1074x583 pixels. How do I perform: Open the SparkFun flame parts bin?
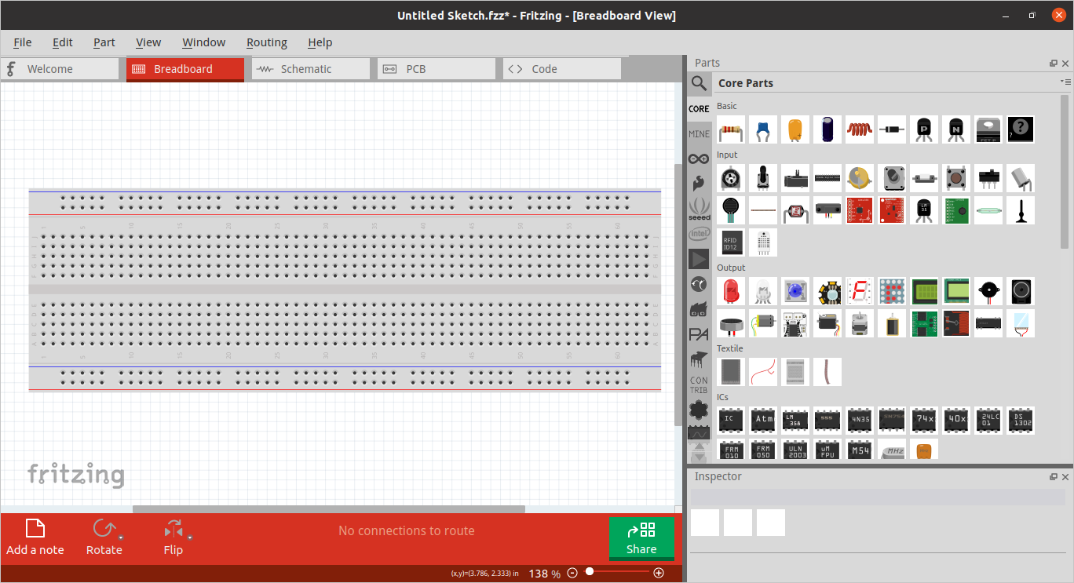699,184
